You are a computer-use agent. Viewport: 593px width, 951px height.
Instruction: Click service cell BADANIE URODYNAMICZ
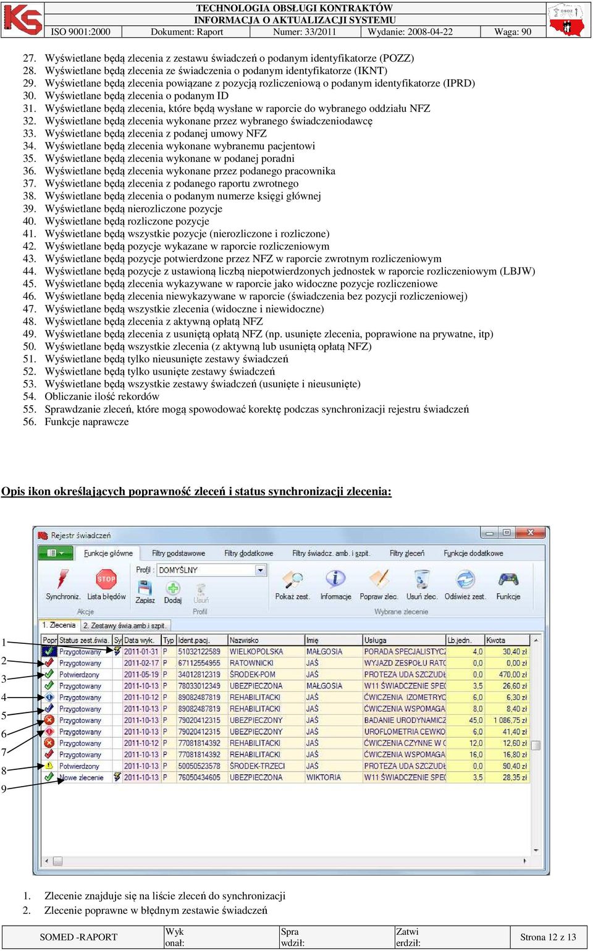tap(404, 720)
